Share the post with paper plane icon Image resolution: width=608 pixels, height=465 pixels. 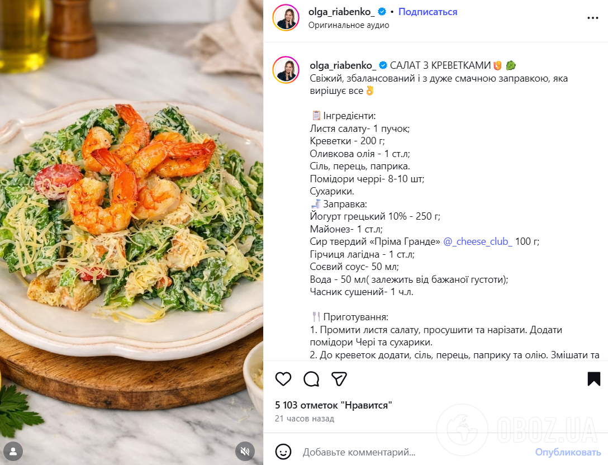pos(339,379)
